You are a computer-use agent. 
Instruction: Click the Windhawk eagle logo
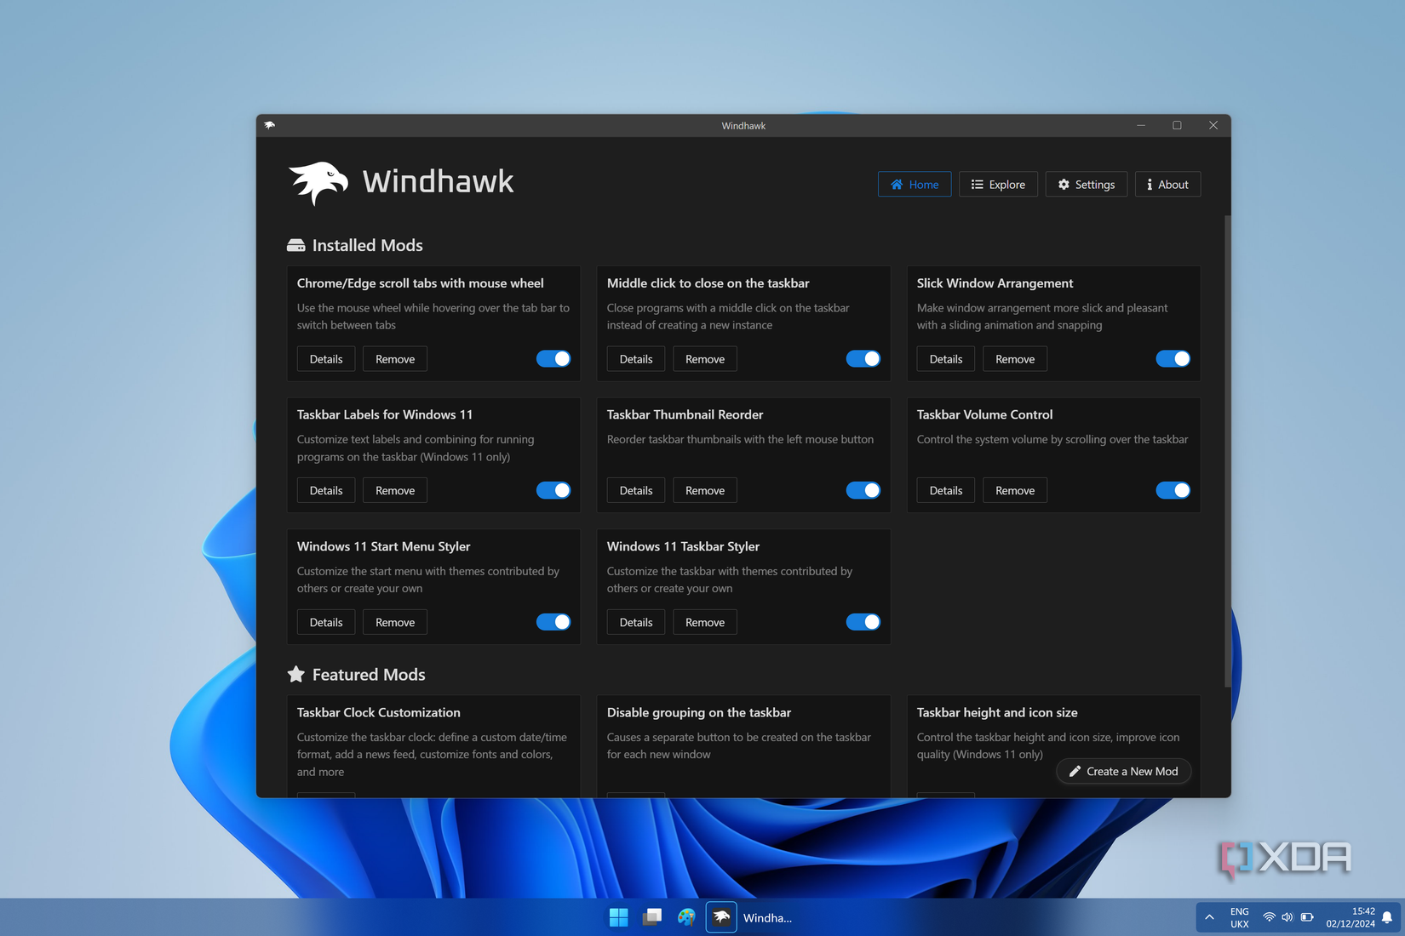point(318,180)
